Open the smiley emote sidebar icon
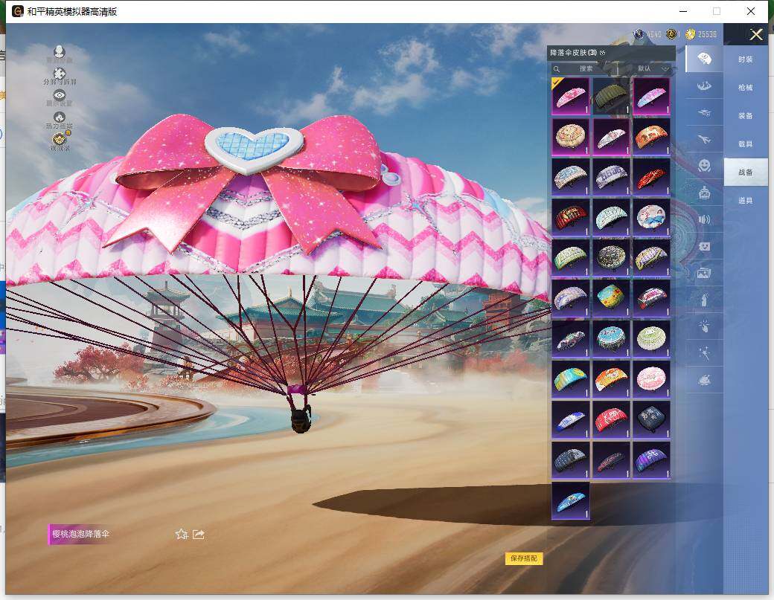This screenshot has height=600, width=774. [x=704, y=166]
